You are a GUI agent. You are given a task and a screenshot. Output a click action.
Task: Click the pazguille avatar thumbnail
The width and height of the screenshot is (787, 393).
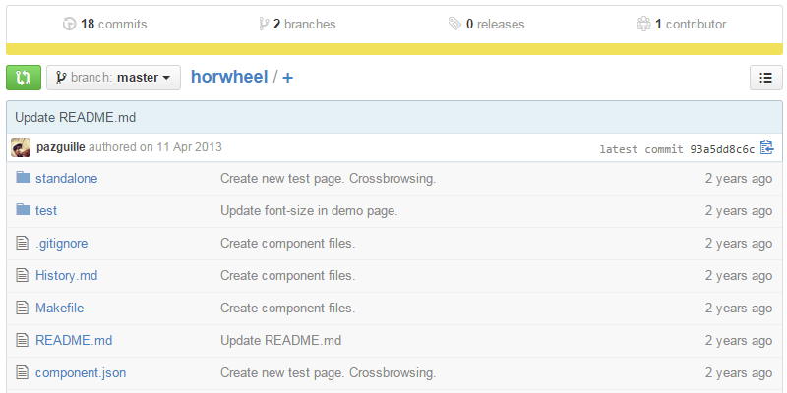tap(21, 148)
